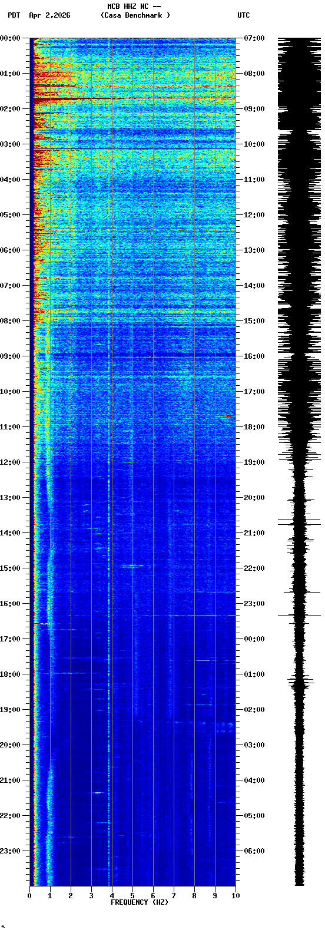
Task: Click the '(Casa Benchmark )' subtitle
Action: tap(135, 15)
